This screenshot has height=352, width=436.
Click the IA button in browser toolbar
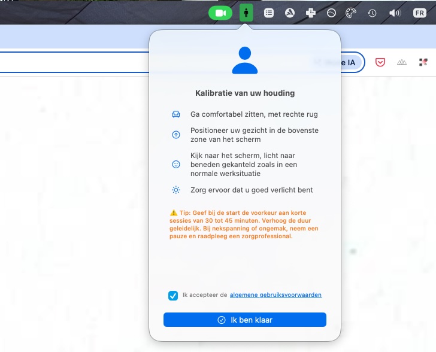pyautogui.click(x=352, y=62)
